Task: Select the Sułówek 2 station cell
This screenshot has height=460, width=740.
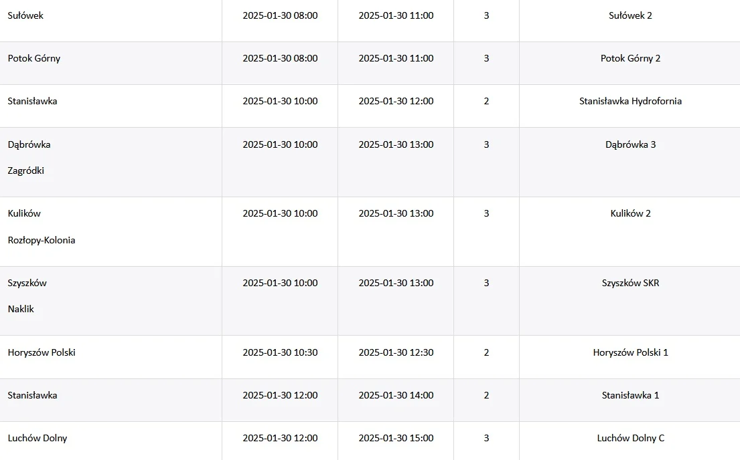Action: (630, 20)
